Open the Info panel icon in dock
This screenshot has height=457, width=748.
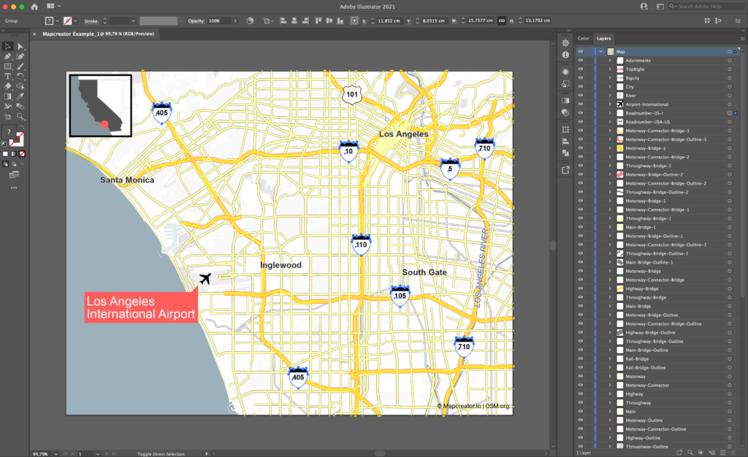[565, 55]
